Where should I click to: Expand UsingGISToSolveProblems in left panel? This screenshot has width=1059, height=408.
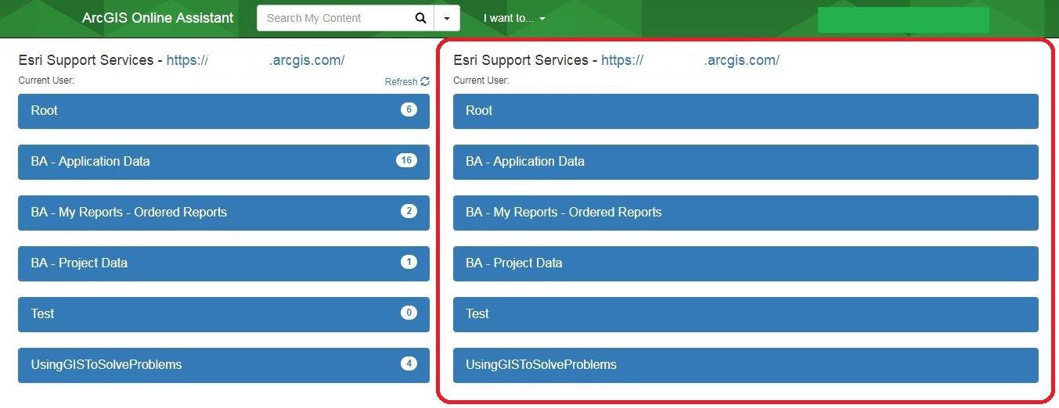click(224, 365)
